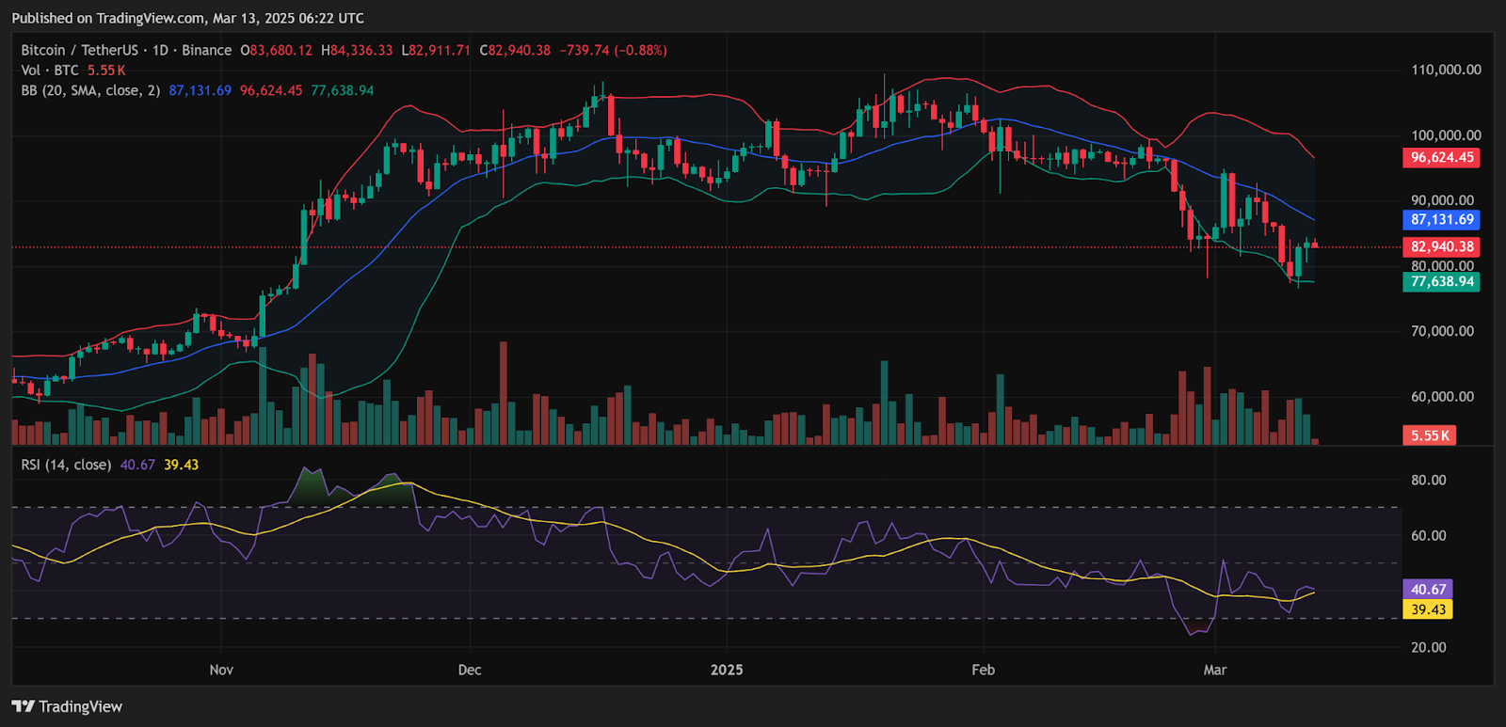
Task: Click the TradingView logo in the footer
Action: tap(68, 706)
